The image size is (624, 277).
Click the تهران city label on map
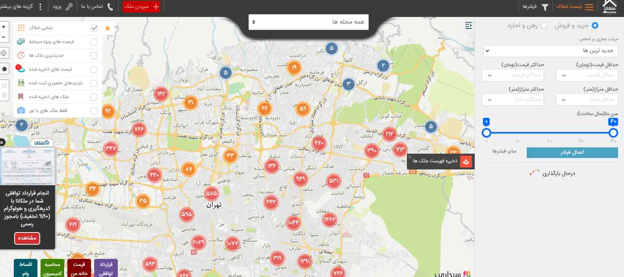[214, 205]
